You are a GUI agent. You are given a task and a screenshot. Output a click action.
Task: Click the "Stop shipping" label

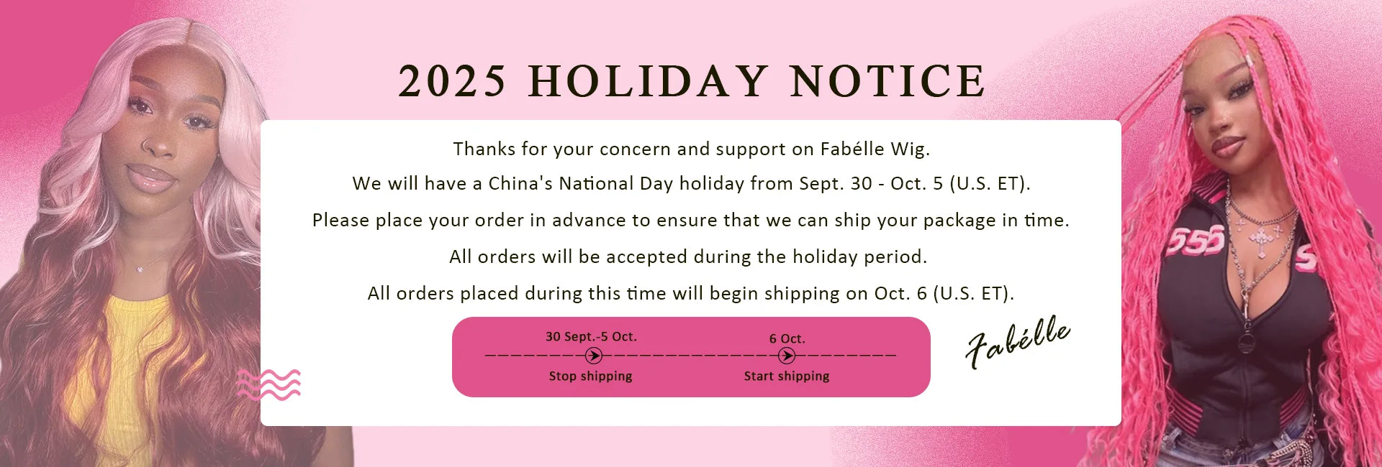tap(590, 376)
